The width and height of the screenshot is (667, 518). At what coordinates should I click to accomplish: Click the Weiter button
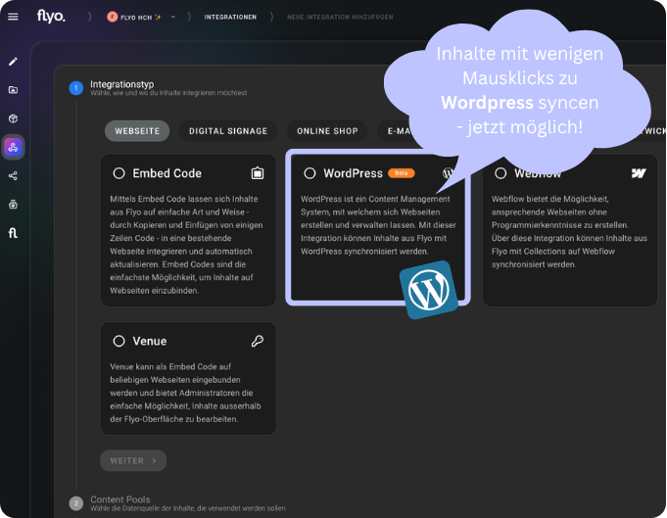point(133,460)
